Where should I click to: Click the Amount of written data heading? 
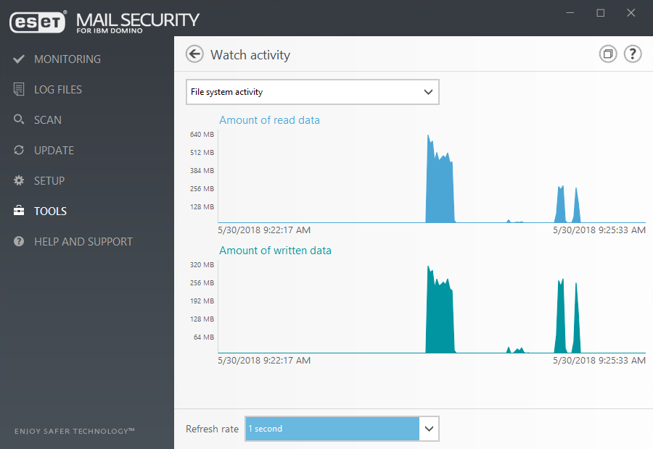pos(275,251)
